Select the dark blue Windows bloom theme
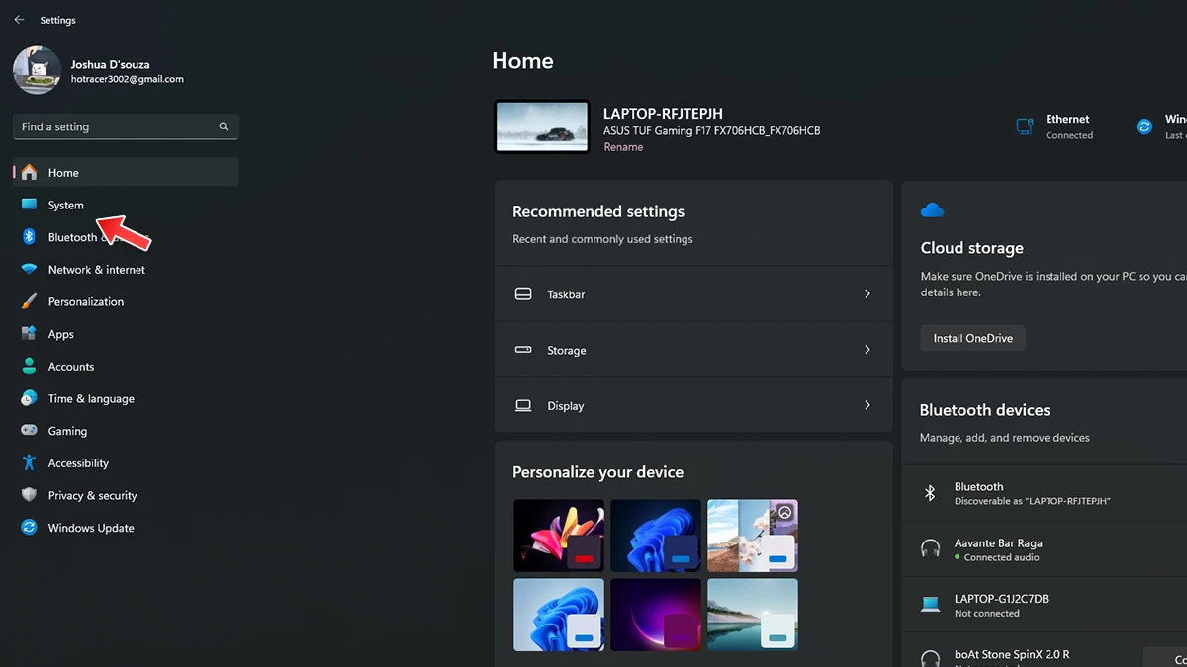 pos(656,536)
